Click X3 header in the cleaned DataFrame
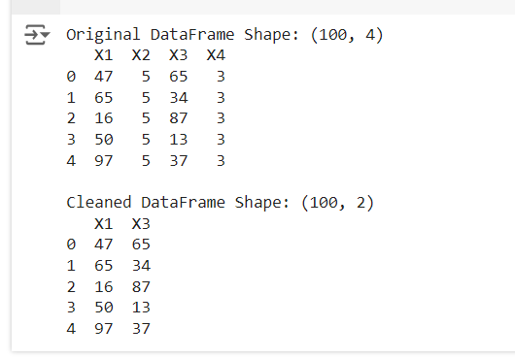The image size is (515, 359). pyautogui.click(x=141, y=223)
